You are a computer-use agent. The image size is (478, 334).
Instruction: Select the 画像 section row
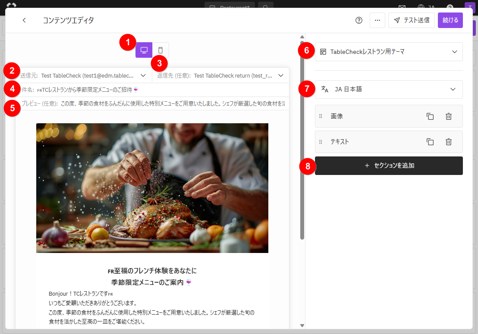coord(389,116)
